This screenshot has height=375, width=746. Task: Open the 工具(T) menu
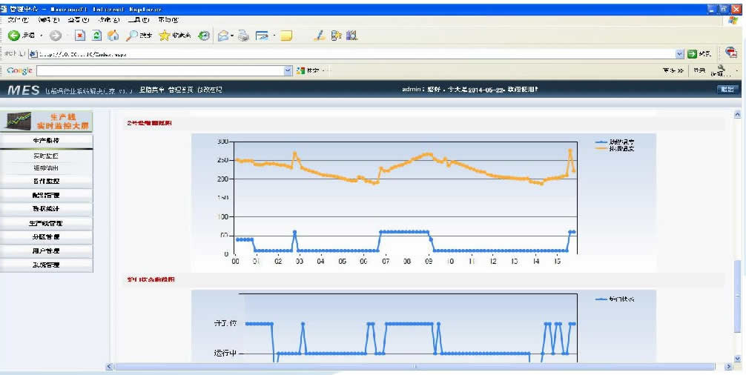click(x=136, y=20)
